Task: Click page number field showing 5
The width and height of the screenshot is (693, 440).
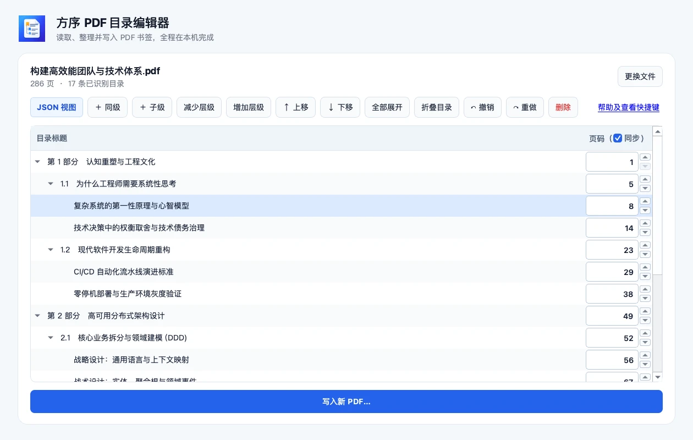Action: 612,184
